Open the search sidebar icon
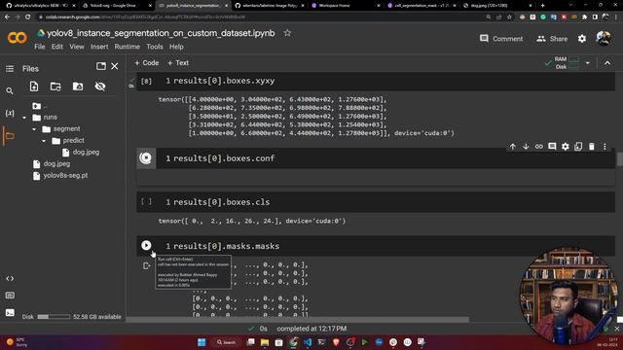623x350 pixels. [10, 90]
